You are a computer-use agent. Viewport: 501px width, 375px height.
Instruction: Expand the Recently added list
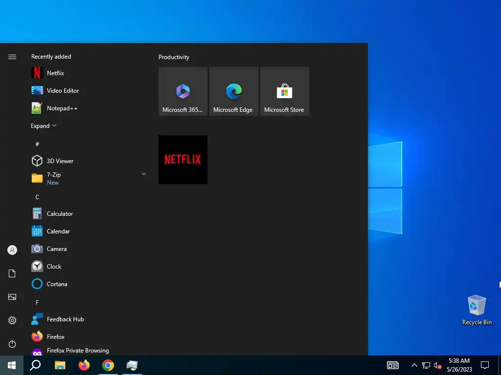[x=44, y=125]
